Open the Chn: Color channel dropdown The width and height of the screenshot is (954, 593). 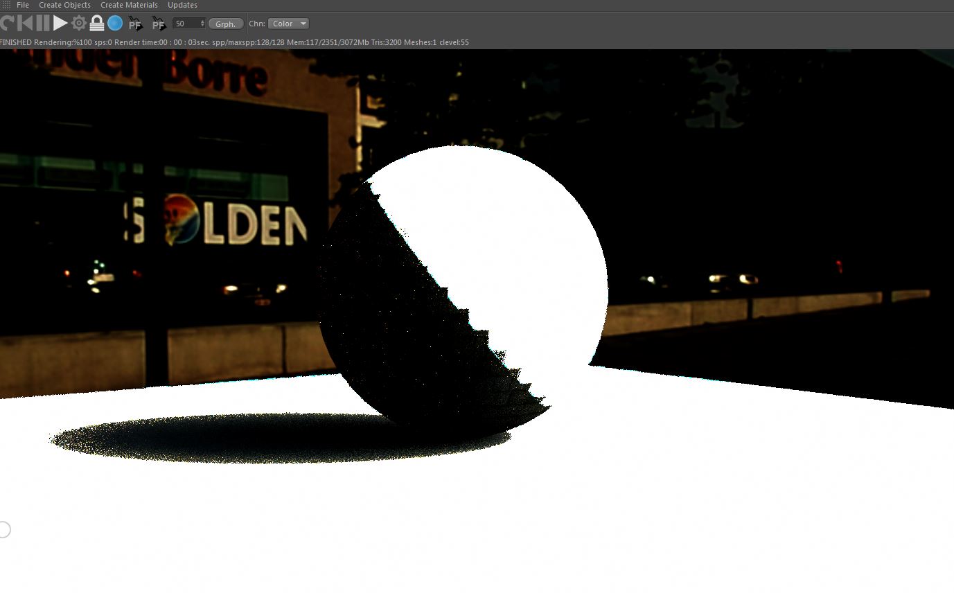click(288, 24)
